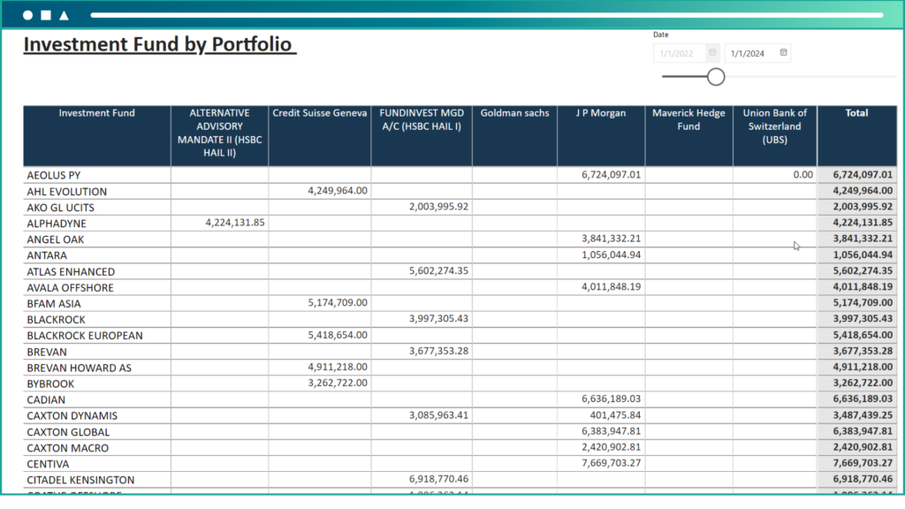Select the BLACKROCK EUROPEAN row label

(x=85, y=336)
